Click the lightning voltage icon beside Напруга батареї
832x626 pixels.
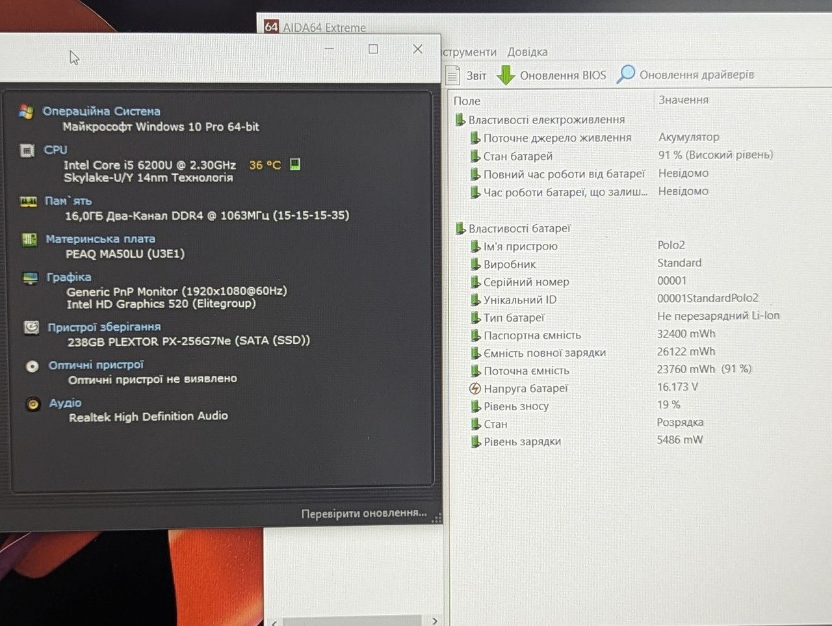coord(475,389)
